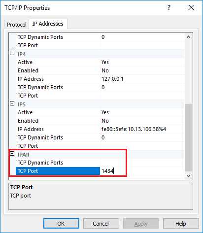This screenshot has width=203, height=233.
Task: Open Help from the dialog buttons
Action: (181, 224)
